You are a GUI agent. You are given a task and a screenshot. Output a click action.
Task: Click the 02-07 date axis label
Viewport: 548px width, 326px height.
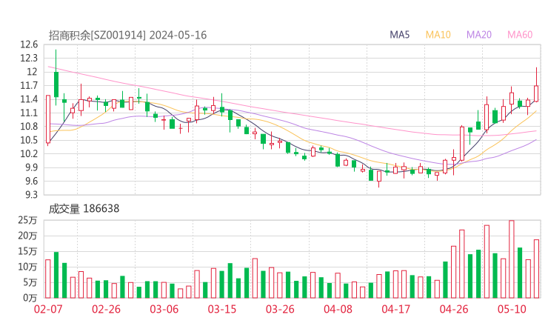pyautogui.click(x=48, y=309)
